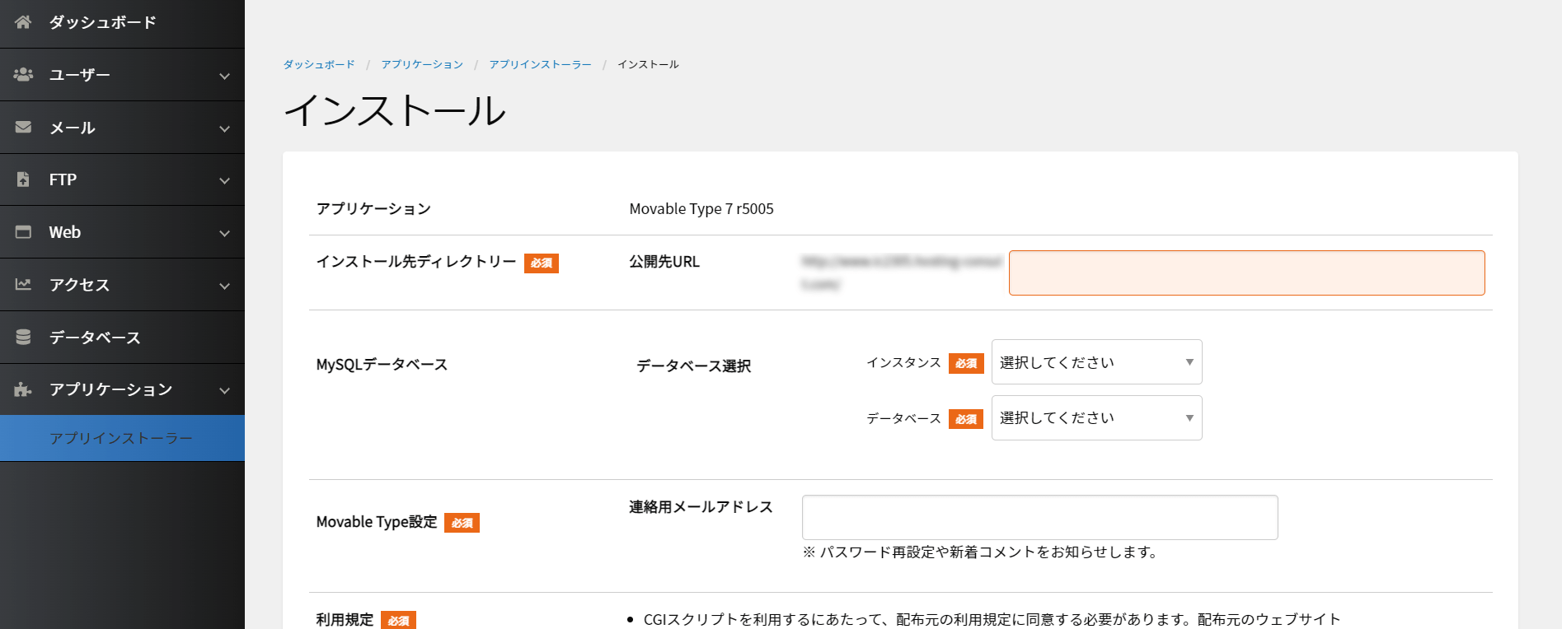Click the access chart icon
The width and height of the screenshot is (1562, 629).
click(x=23, y=285)
